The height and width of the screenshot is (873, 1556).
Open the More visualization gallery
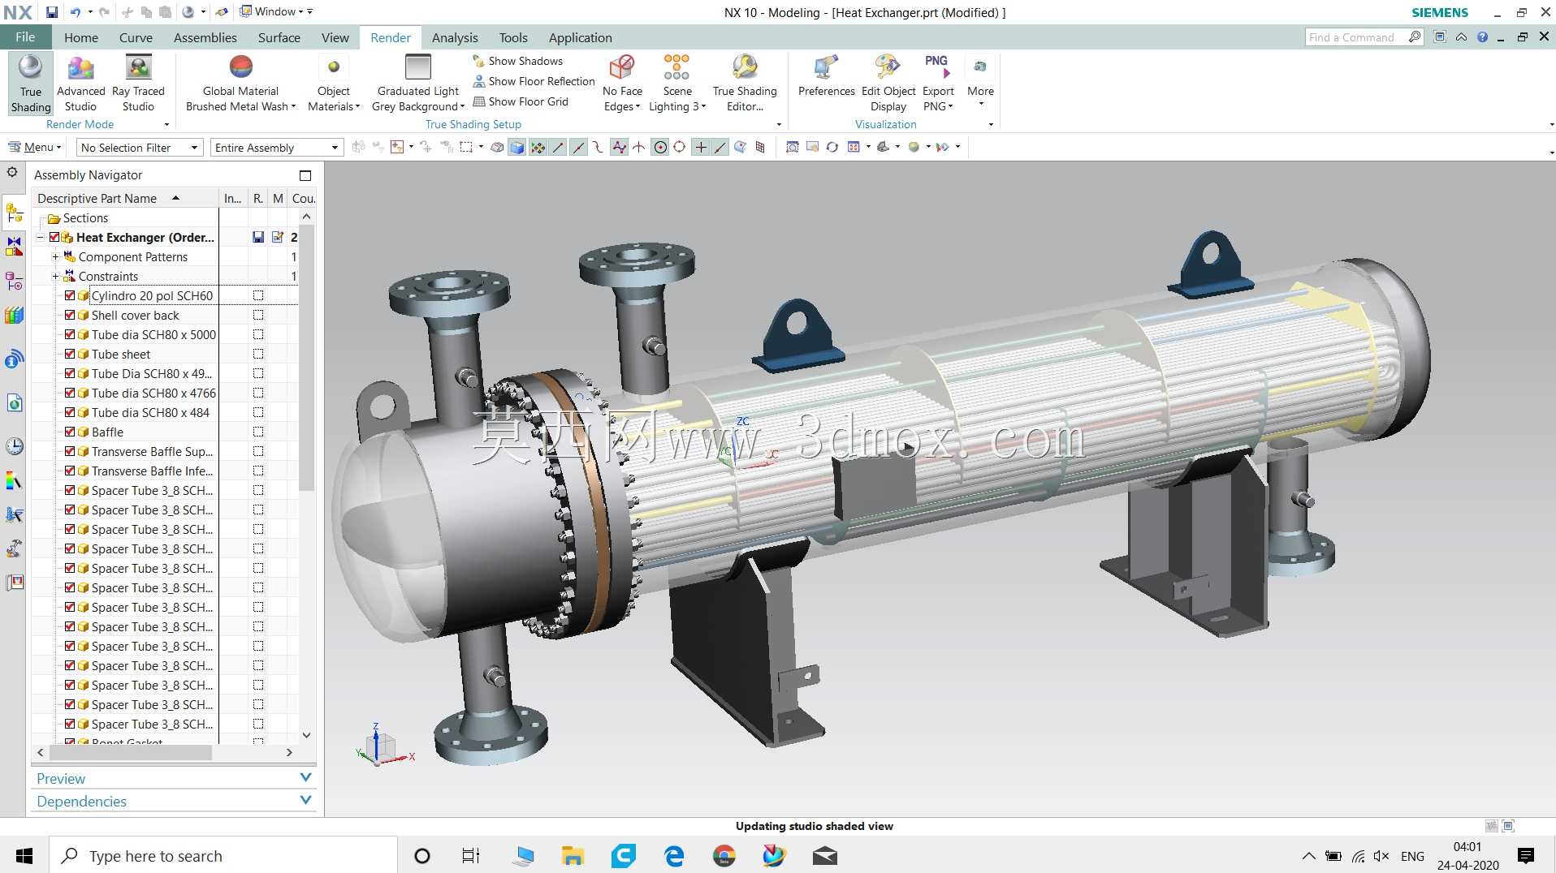pyautogui.click(x=980, y=81)
